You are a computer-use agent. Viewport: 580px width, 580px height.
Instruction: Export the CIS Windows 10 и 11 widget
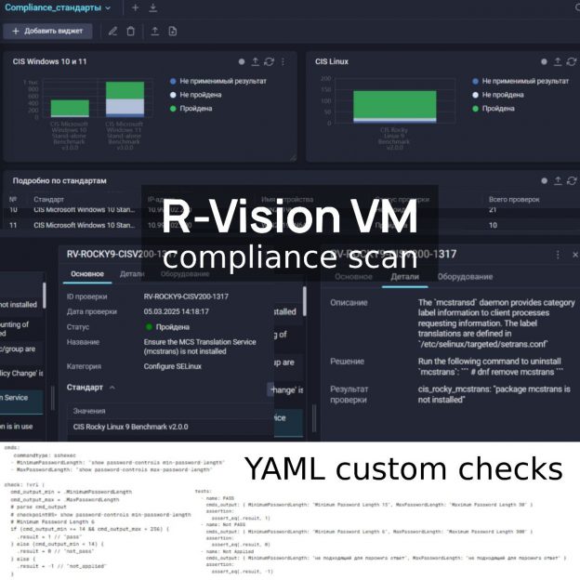(256, 61)
